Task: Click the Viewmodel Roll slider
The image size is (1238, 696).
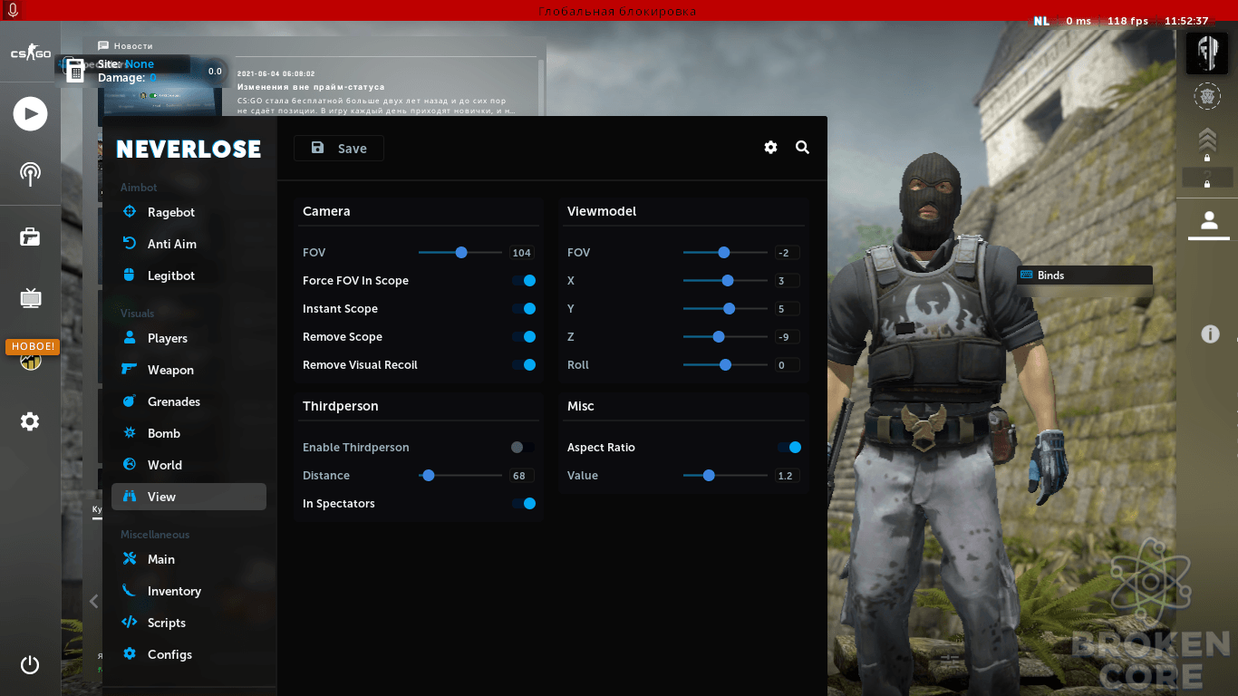Action: (x=725, y=364)
